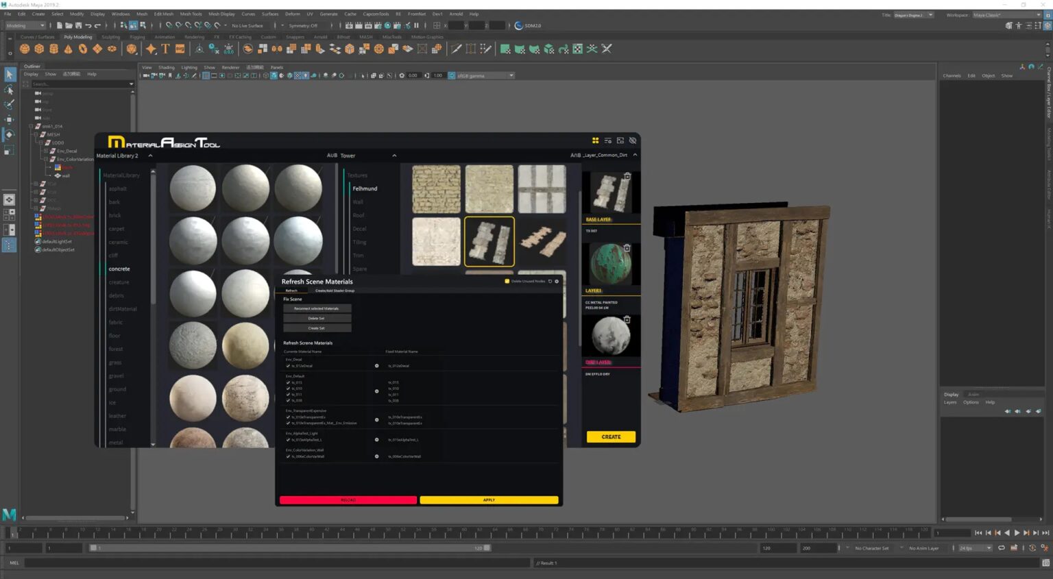Select the Multi-Cut pencil icon on the shelf

pos(457,49)
